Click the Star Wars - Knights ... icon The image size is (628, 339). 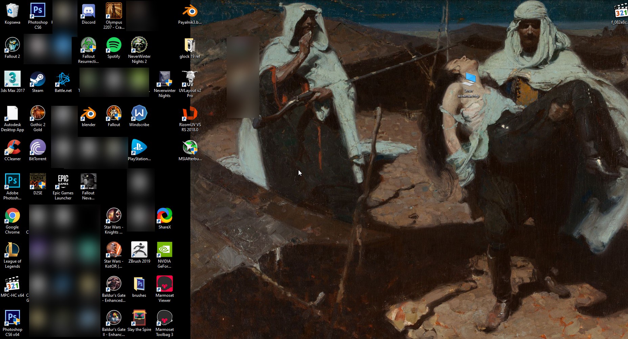coord(114,216)
